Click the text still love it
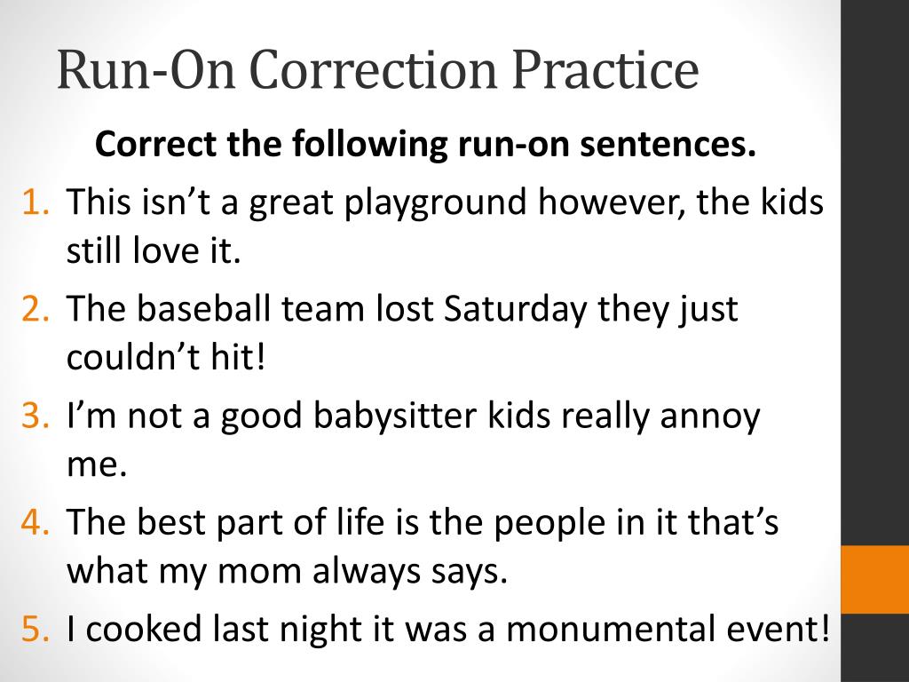The height and width of the screenshot is (682, 909). (154, 250)
